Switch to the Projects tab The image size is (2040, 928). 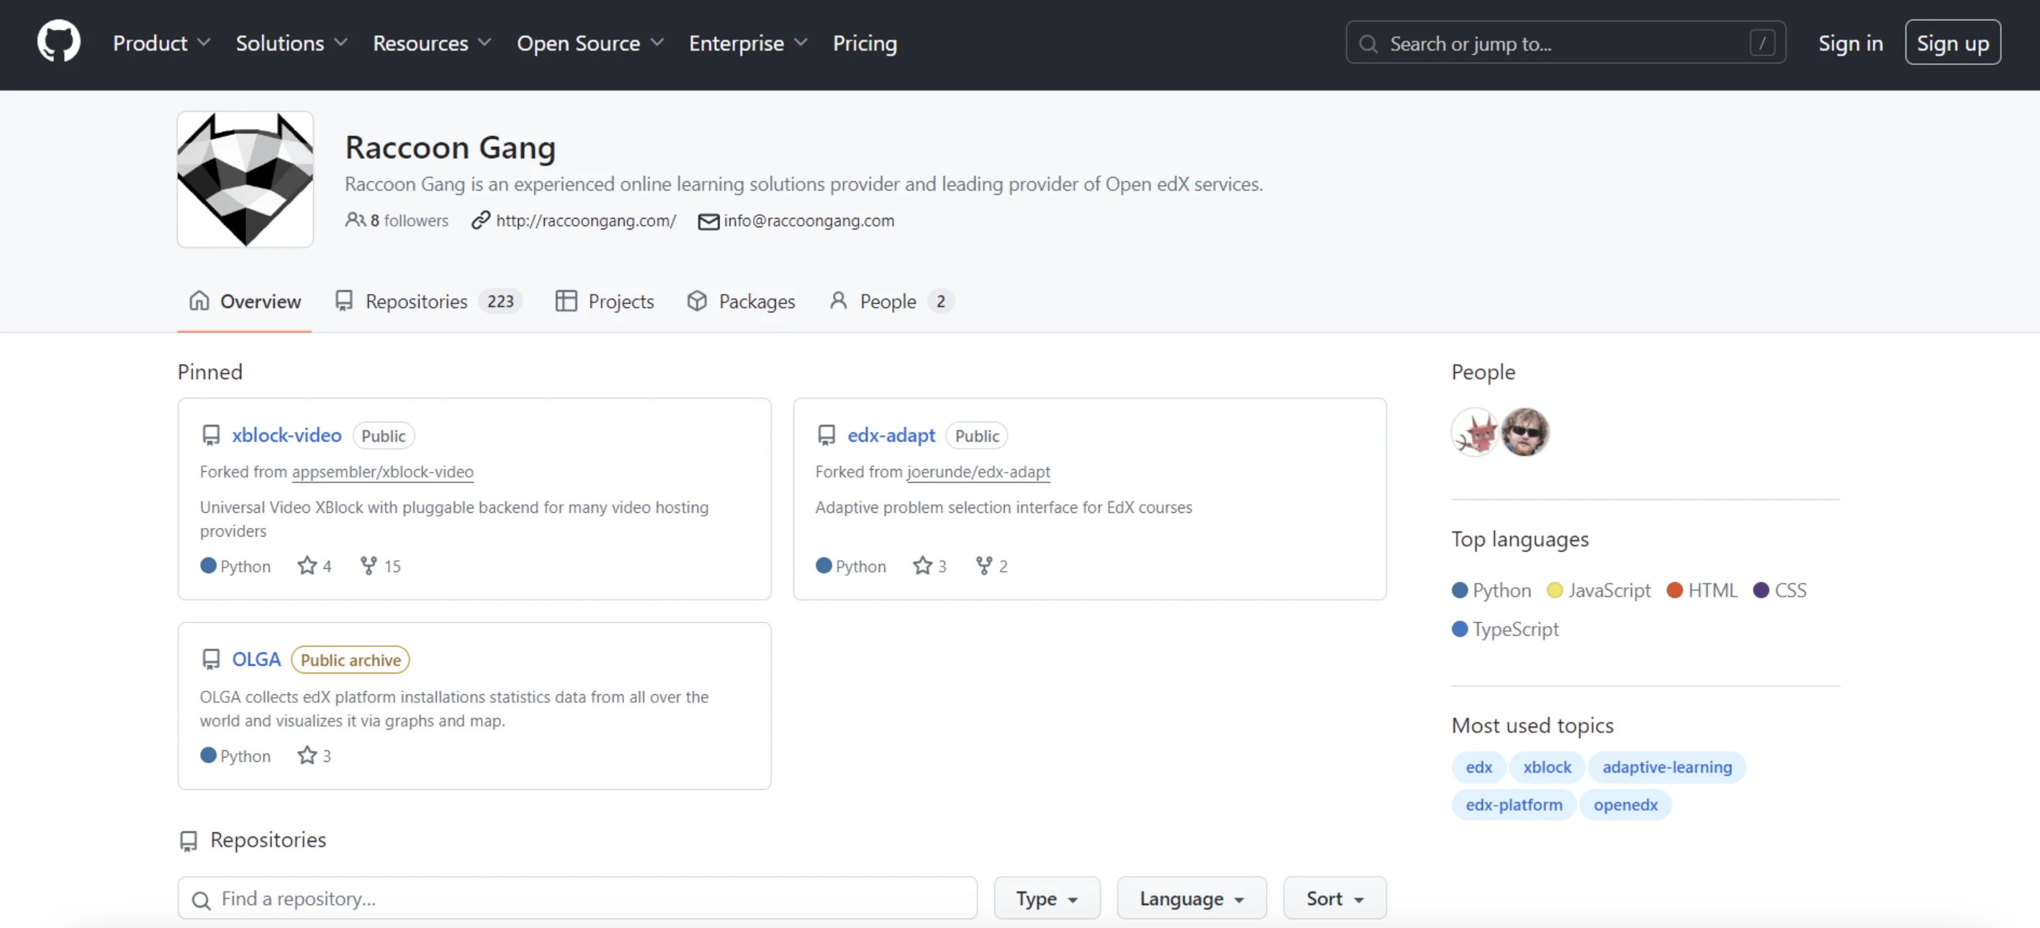(x=605, y=301)
